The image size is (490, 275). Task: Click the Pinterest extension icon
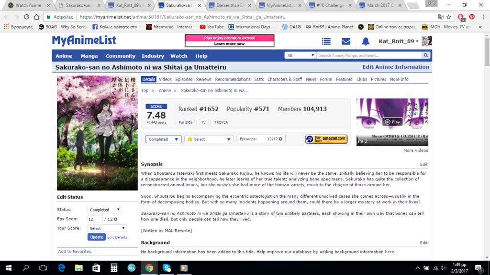click(472, 17)
